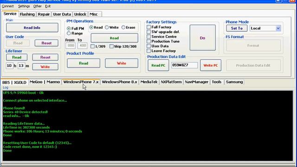Image resolution: width=297 pixels, height=167 pixels.
Task: Click the progress bar at window bottom
Action: [148, 165]
